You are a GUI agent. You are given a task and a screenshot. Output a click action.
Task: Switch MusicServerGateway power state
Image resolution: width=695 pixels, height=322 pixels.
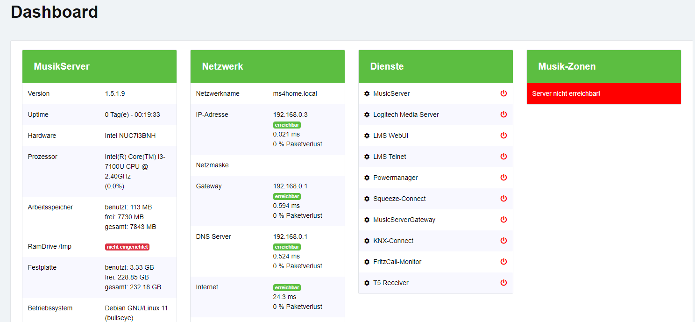point(504,220)
